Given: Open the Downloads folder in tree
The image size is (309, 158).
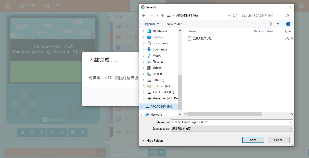Looking at the screenshot, I should tap(160, 49).
